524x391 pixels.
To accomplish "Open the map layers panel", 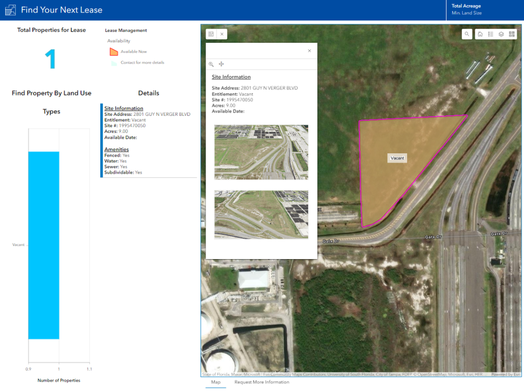I will [501, 34].
